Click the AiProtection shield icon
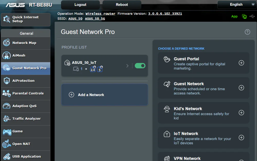Screen dimensions: 257x161 [x=7, y=81]
